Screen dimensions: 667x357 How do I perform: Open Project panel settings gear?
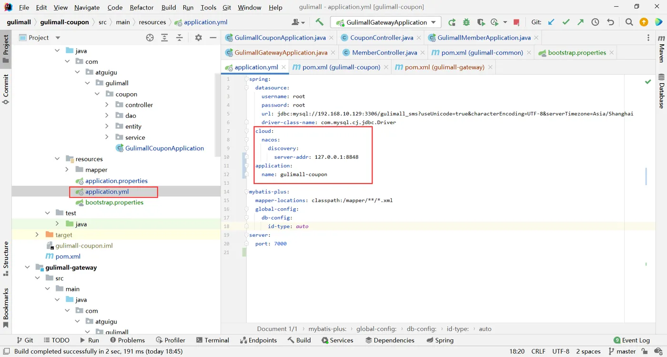(x=198, y=38)
